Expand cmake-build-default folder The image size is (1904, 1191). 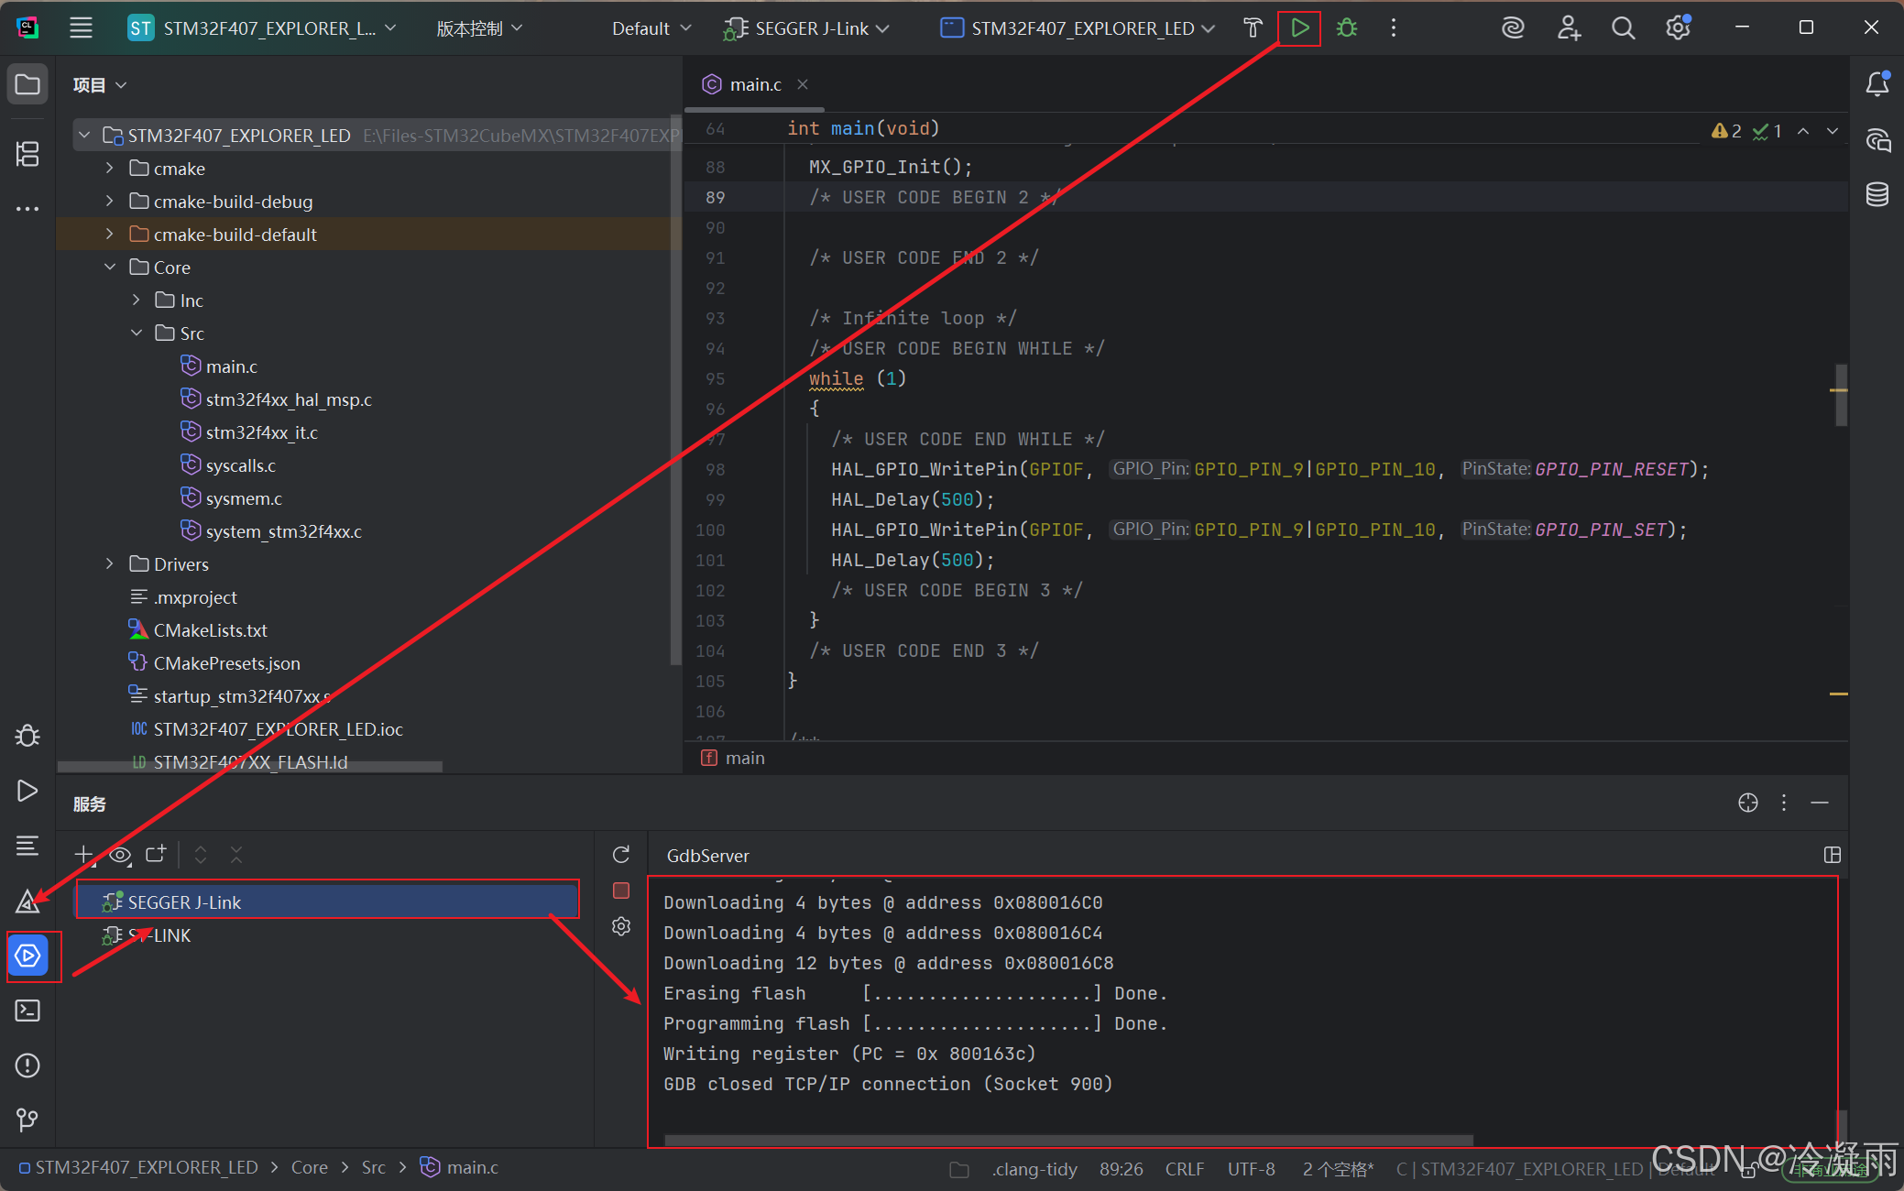click(x=110, y=235)
